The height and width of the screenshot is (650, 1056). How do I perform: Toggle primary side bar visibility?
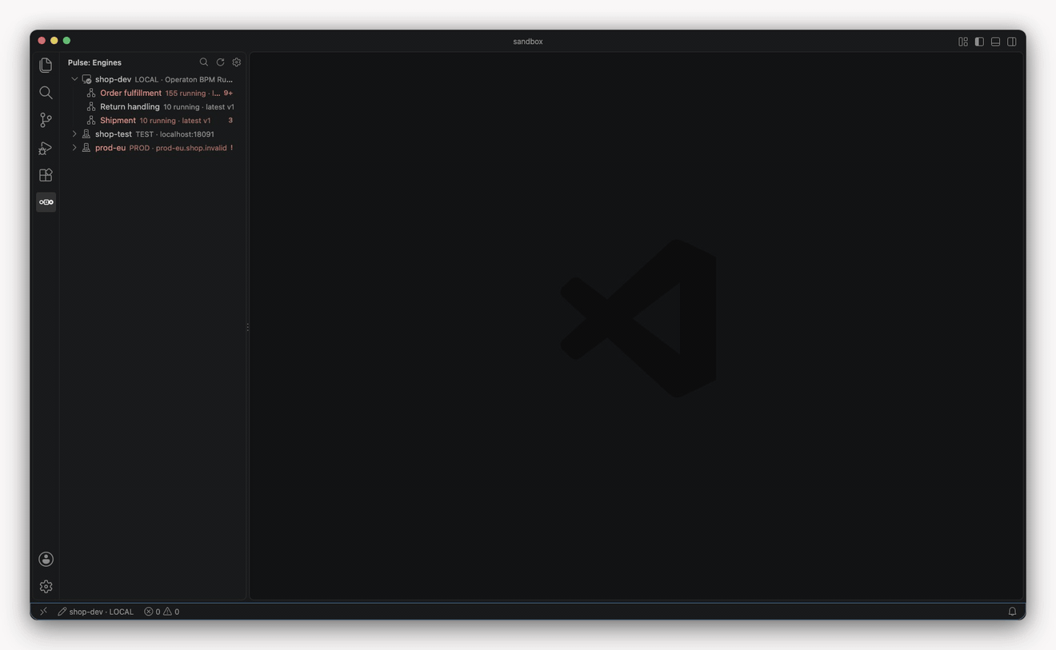point(979,42)
